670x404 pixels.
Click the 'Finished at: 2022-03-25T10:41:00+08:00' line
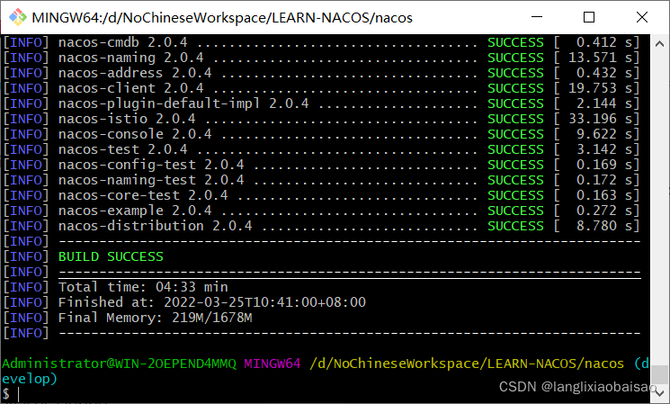point(212,302)
